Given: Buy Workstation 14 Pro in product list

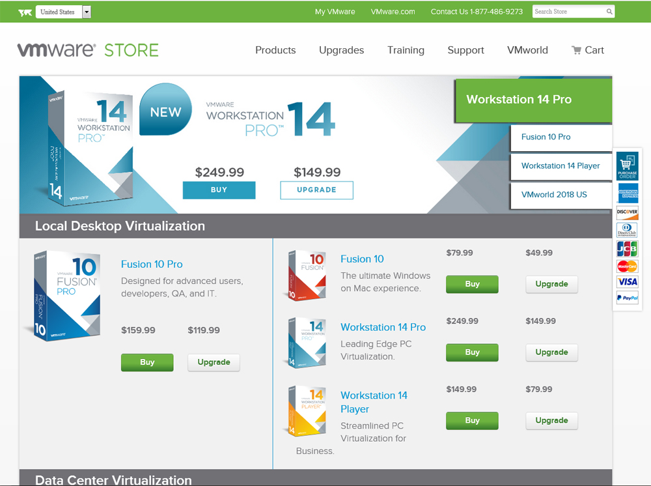Looking at the screenshot, I should [472, 352].
